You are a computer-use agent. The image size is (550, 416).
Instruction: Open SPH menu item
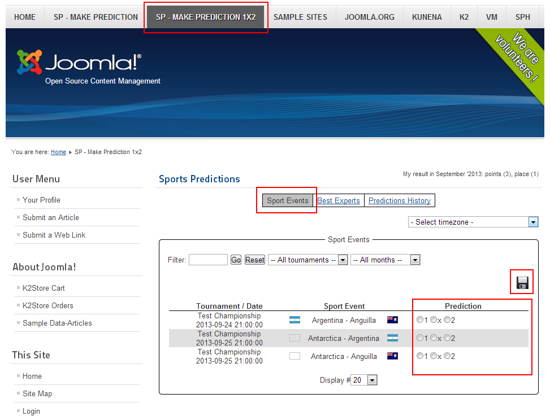pos(523,17)
